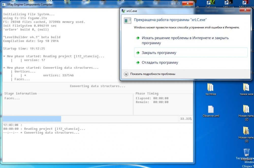Open the "танки моя" desktop folder
The width and height of the screenshot is (254, 168).
click(x=246, y=88)
